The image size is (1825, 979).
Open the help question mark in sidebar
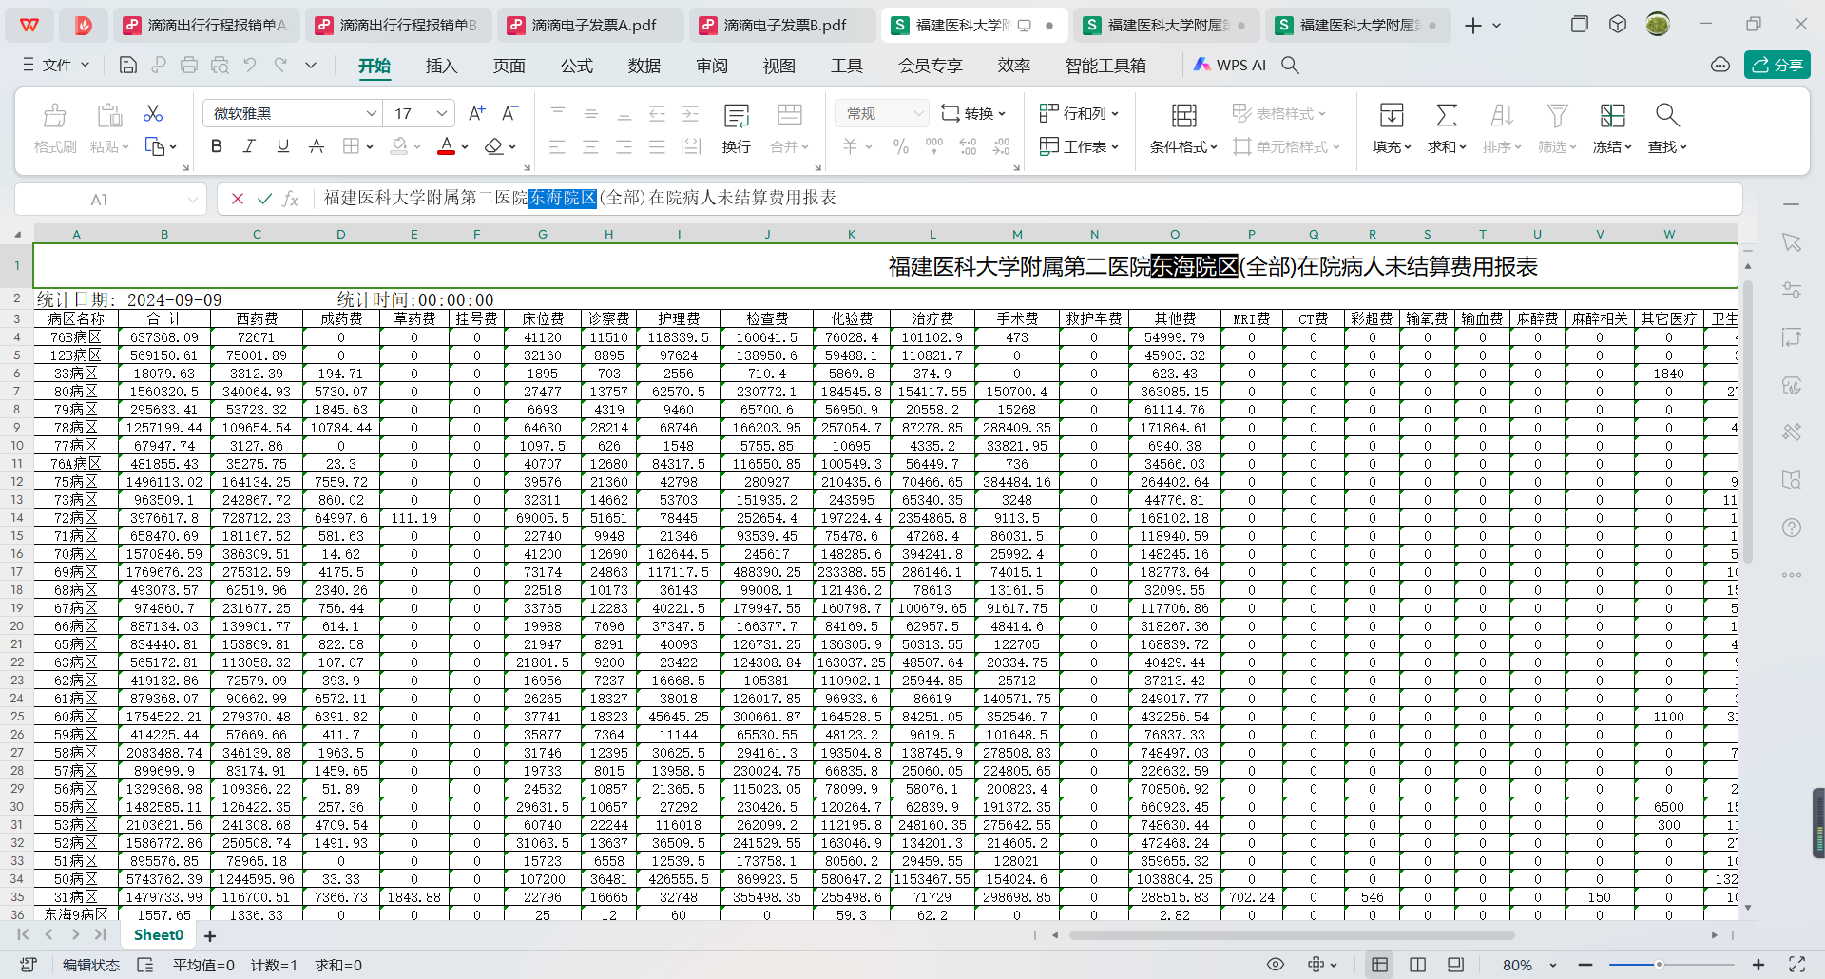pos(1792,528)
